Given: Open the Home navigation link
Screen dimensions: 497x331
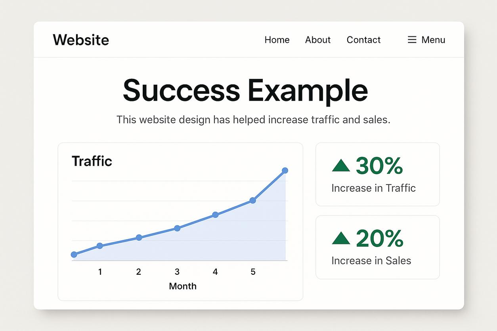Looking at the screenshot, I should coord(277,40).
